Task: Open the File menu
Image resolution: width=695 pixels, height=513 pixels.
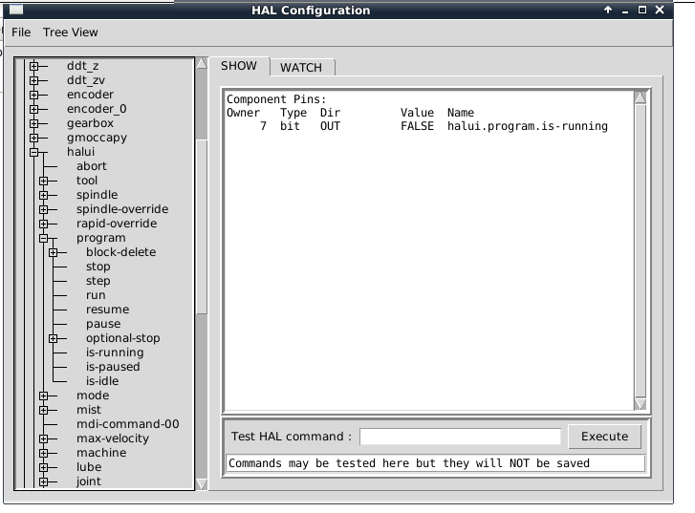Action: (x=21, y=32)
